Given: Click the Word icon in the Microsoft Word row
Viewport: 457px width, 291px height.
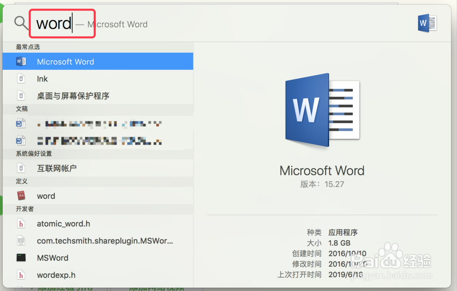Looking at the screenshot, I should [x=21, y=62].
